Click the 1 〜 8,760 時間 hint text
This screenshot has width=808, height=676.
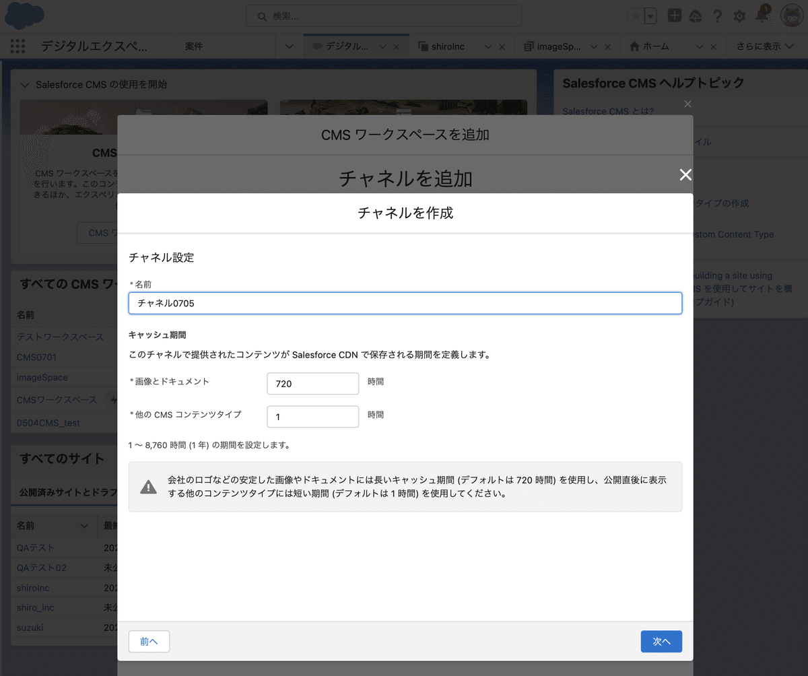[x=209, y=445]
